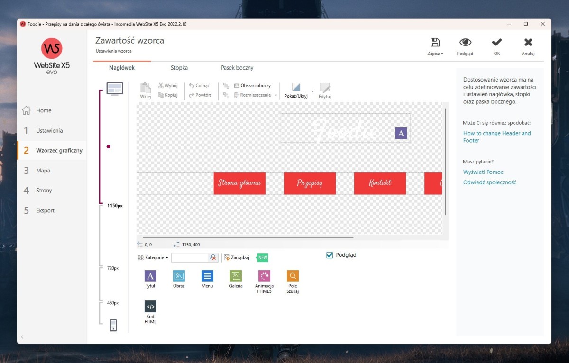This screenshot has height=363, width=569.
Task: Select the Animacja HTML5 object icon
Action: [x=264, y=276]
